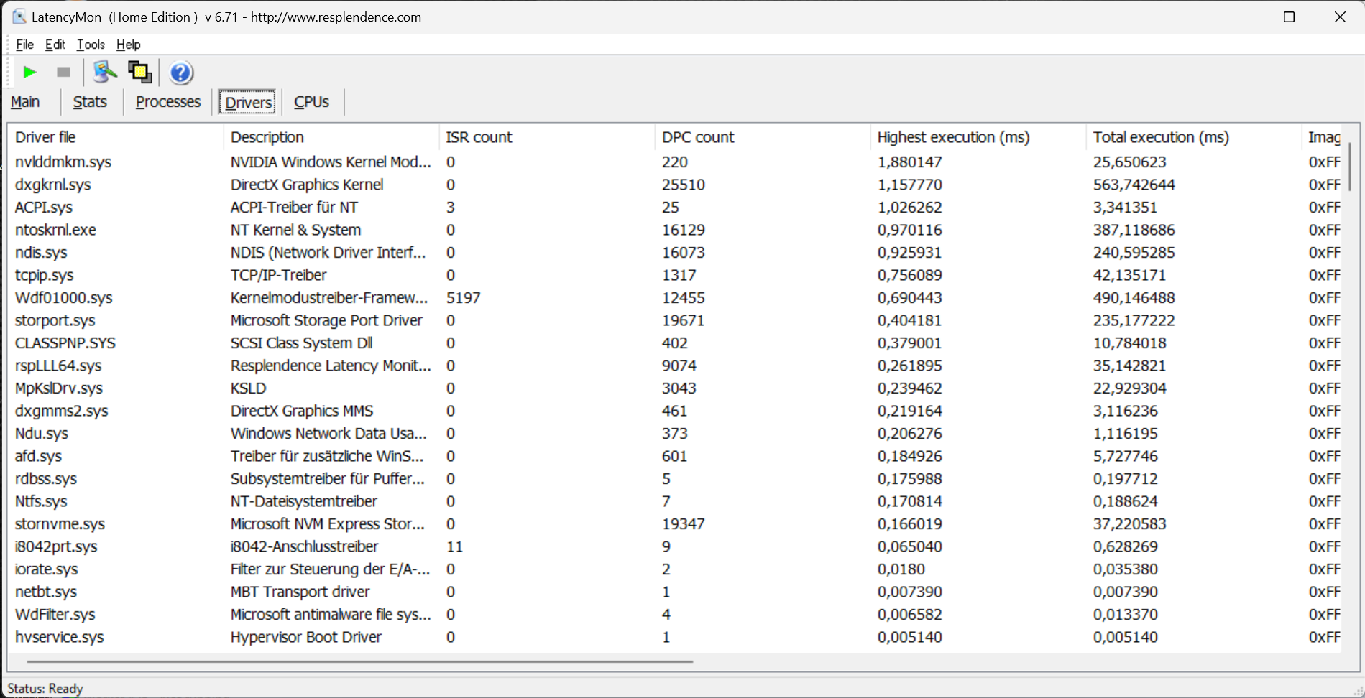The width and height of the screenshot is (1365, 698).
Task: Open the Tools menu
Action: [x=91, y=45]
